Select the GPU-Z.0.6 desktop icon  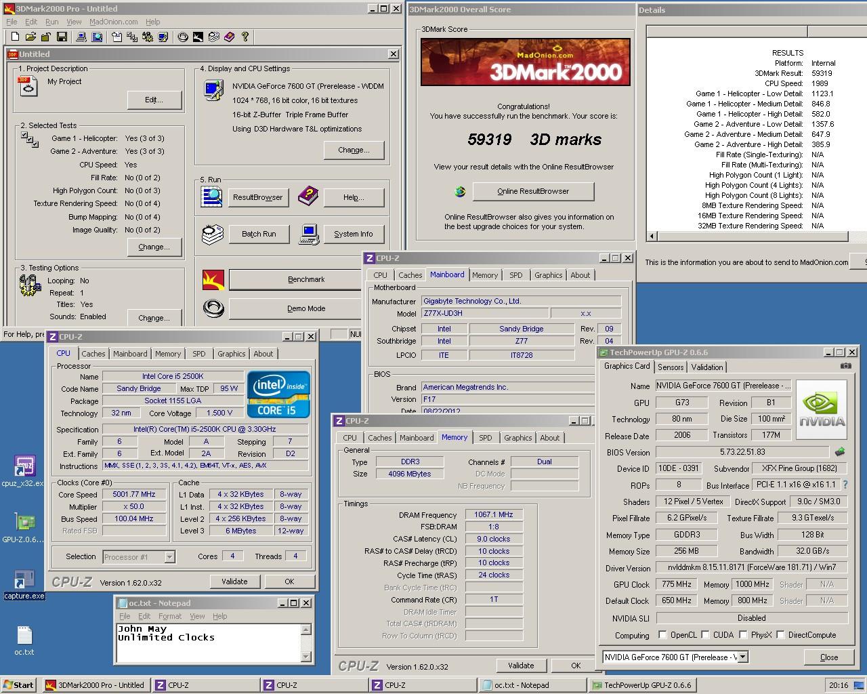pos(24,528)
